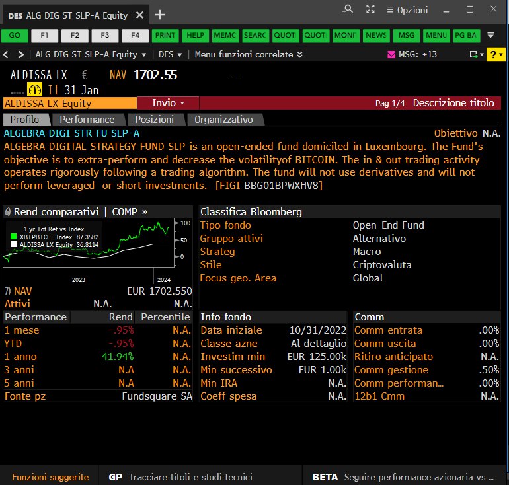Click the SEARCH toolbar button
This screenshot has height=485, width=509.
pyautogui.click(x=255, y=36)
